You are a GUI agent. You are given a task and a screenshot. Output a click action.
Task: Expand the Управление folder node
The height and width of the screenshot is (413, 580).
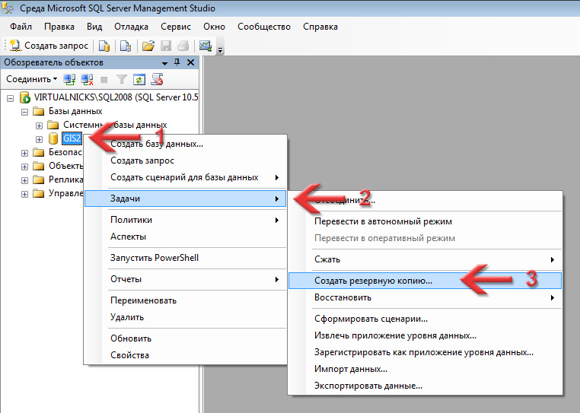(24, 195)
